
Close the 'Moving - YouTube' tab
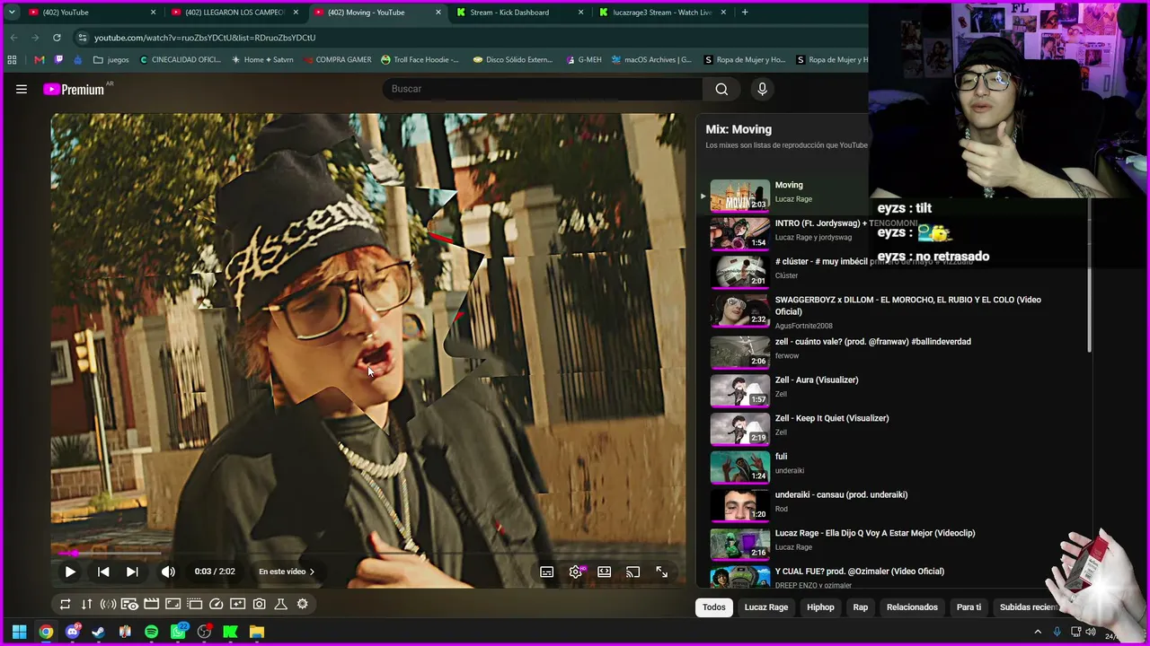click(x=438, y=13)
